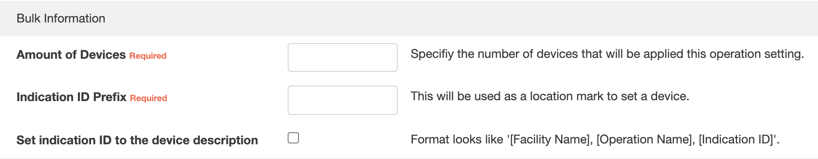Enable Set indication ID to device description checkbox
Screen dimensions: 818x159
[293, 138]
